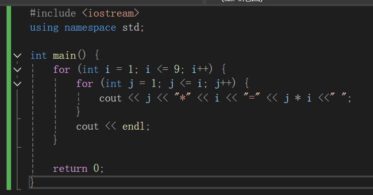Click 'i++' in the outer loop
This screenshot has width=373, height=195.
pos(200,69)
